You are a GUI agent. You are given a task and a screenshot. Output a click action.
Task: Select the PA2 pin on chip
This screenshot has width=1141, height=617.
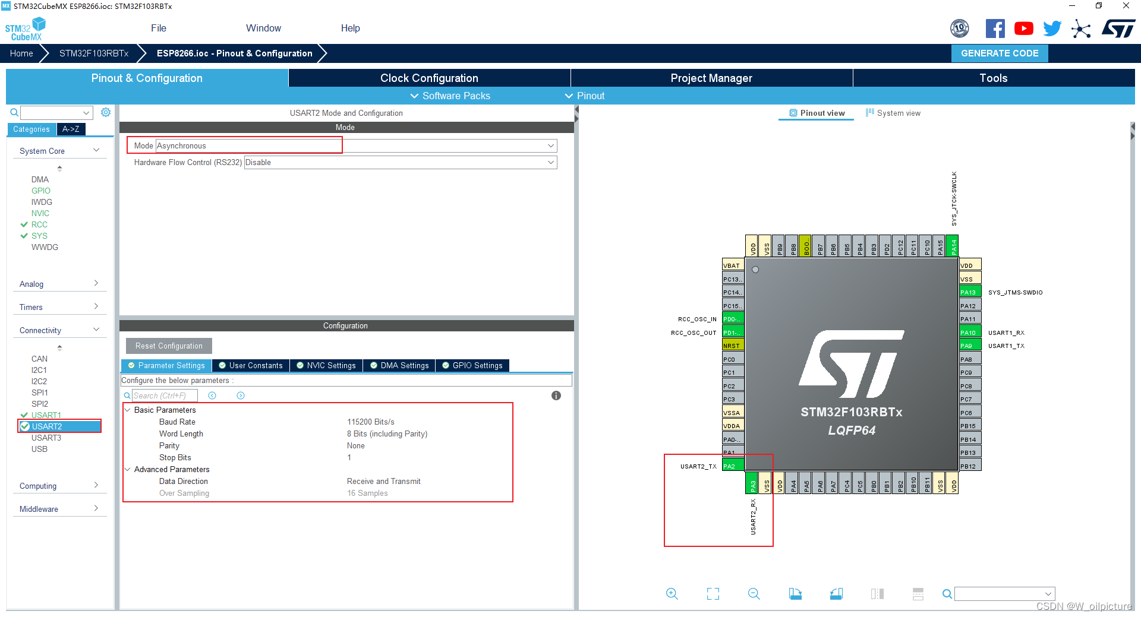click(x=733, y=466)
